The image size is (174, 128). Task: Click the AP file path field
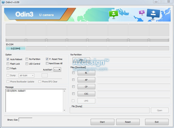[x=134, y=80]
